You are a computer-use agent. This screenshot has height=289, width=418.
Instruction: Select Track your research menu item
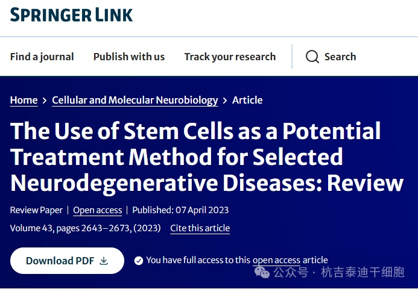tap(230, 57)
